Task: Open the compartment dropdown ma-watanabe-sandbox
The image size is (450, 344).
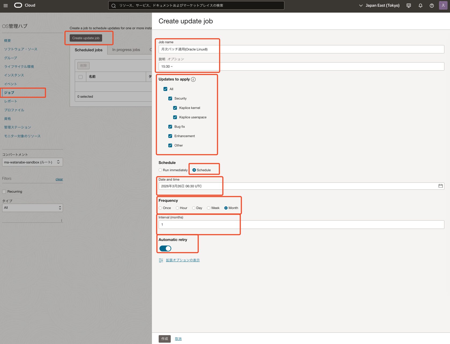Action: pyautogui.click(x=32, y=162)
